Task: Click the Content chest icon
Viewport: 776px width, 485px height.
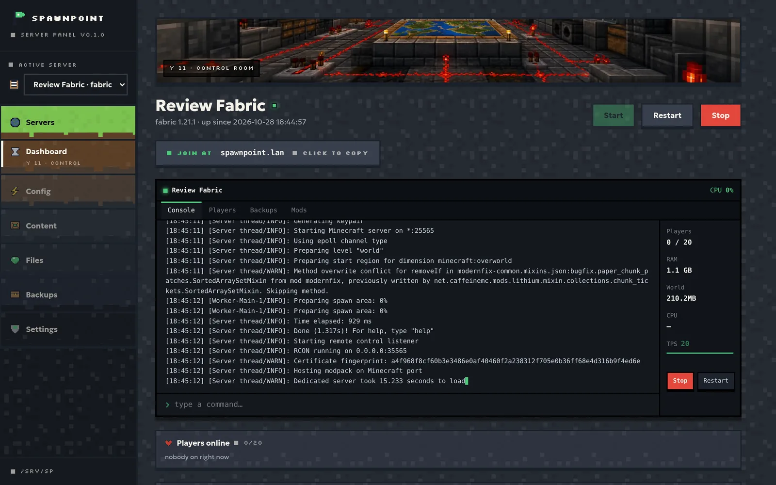Action: 15,226
